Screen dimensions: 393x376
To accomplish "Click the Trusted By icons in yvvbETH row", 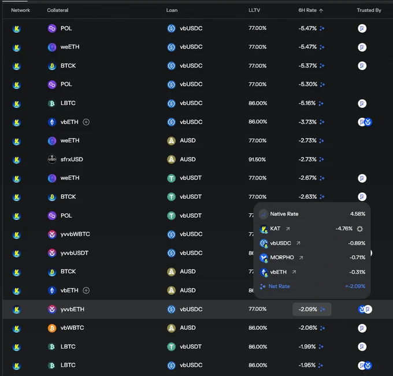I will (x=364, y=309).
